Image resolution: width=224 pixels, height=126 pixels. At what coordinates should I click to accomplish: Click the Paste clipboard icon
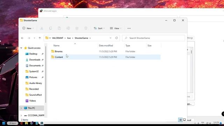pyautogui.click(x=59, y=28)
